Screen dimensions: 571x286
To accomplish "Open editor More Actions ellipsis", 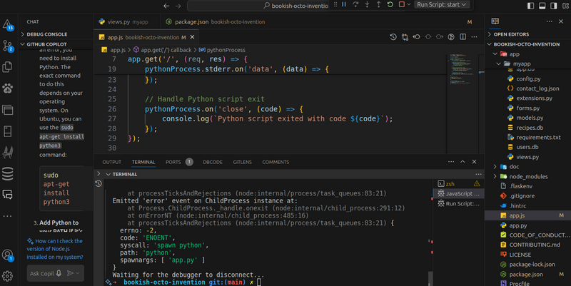I will point(474,37).
